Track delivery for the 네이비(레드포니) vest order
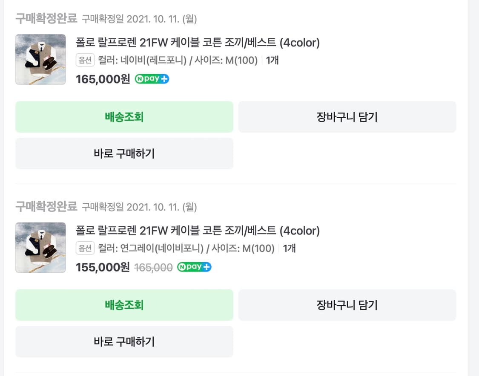The image size is (479, 376). [124, 117]
